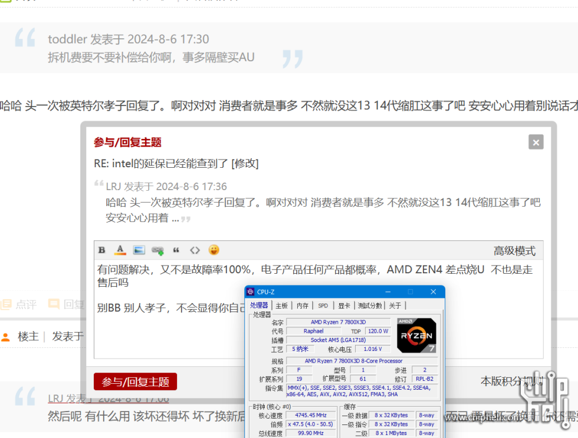Select the CPU-Z 处理器 tab
This screenshot has width=578, height=438.
(259, 305)
